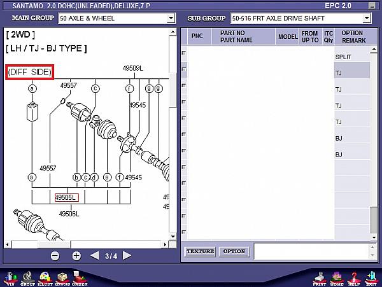The width and height of the screenshot is (382, 287).
Task: Open the KEYWORD search icon
Action: point(62,279)
